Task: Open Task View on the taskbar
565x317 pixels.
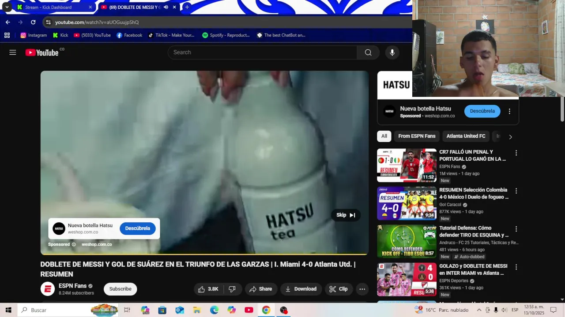Action: tap(127, 310)
